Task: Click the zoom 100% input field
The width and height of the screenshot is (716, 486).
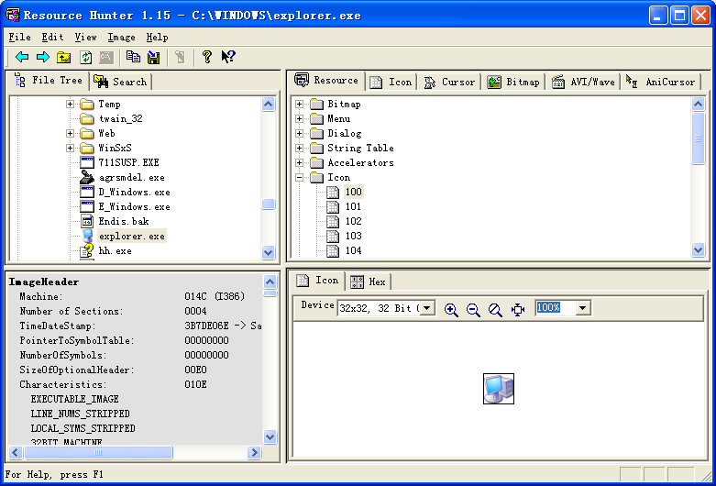Action: point(555,308)
